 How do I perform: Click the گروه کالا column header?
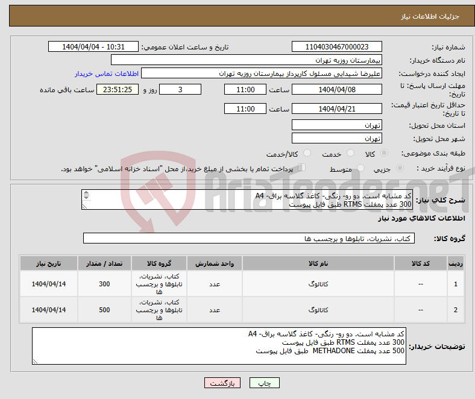159,263
